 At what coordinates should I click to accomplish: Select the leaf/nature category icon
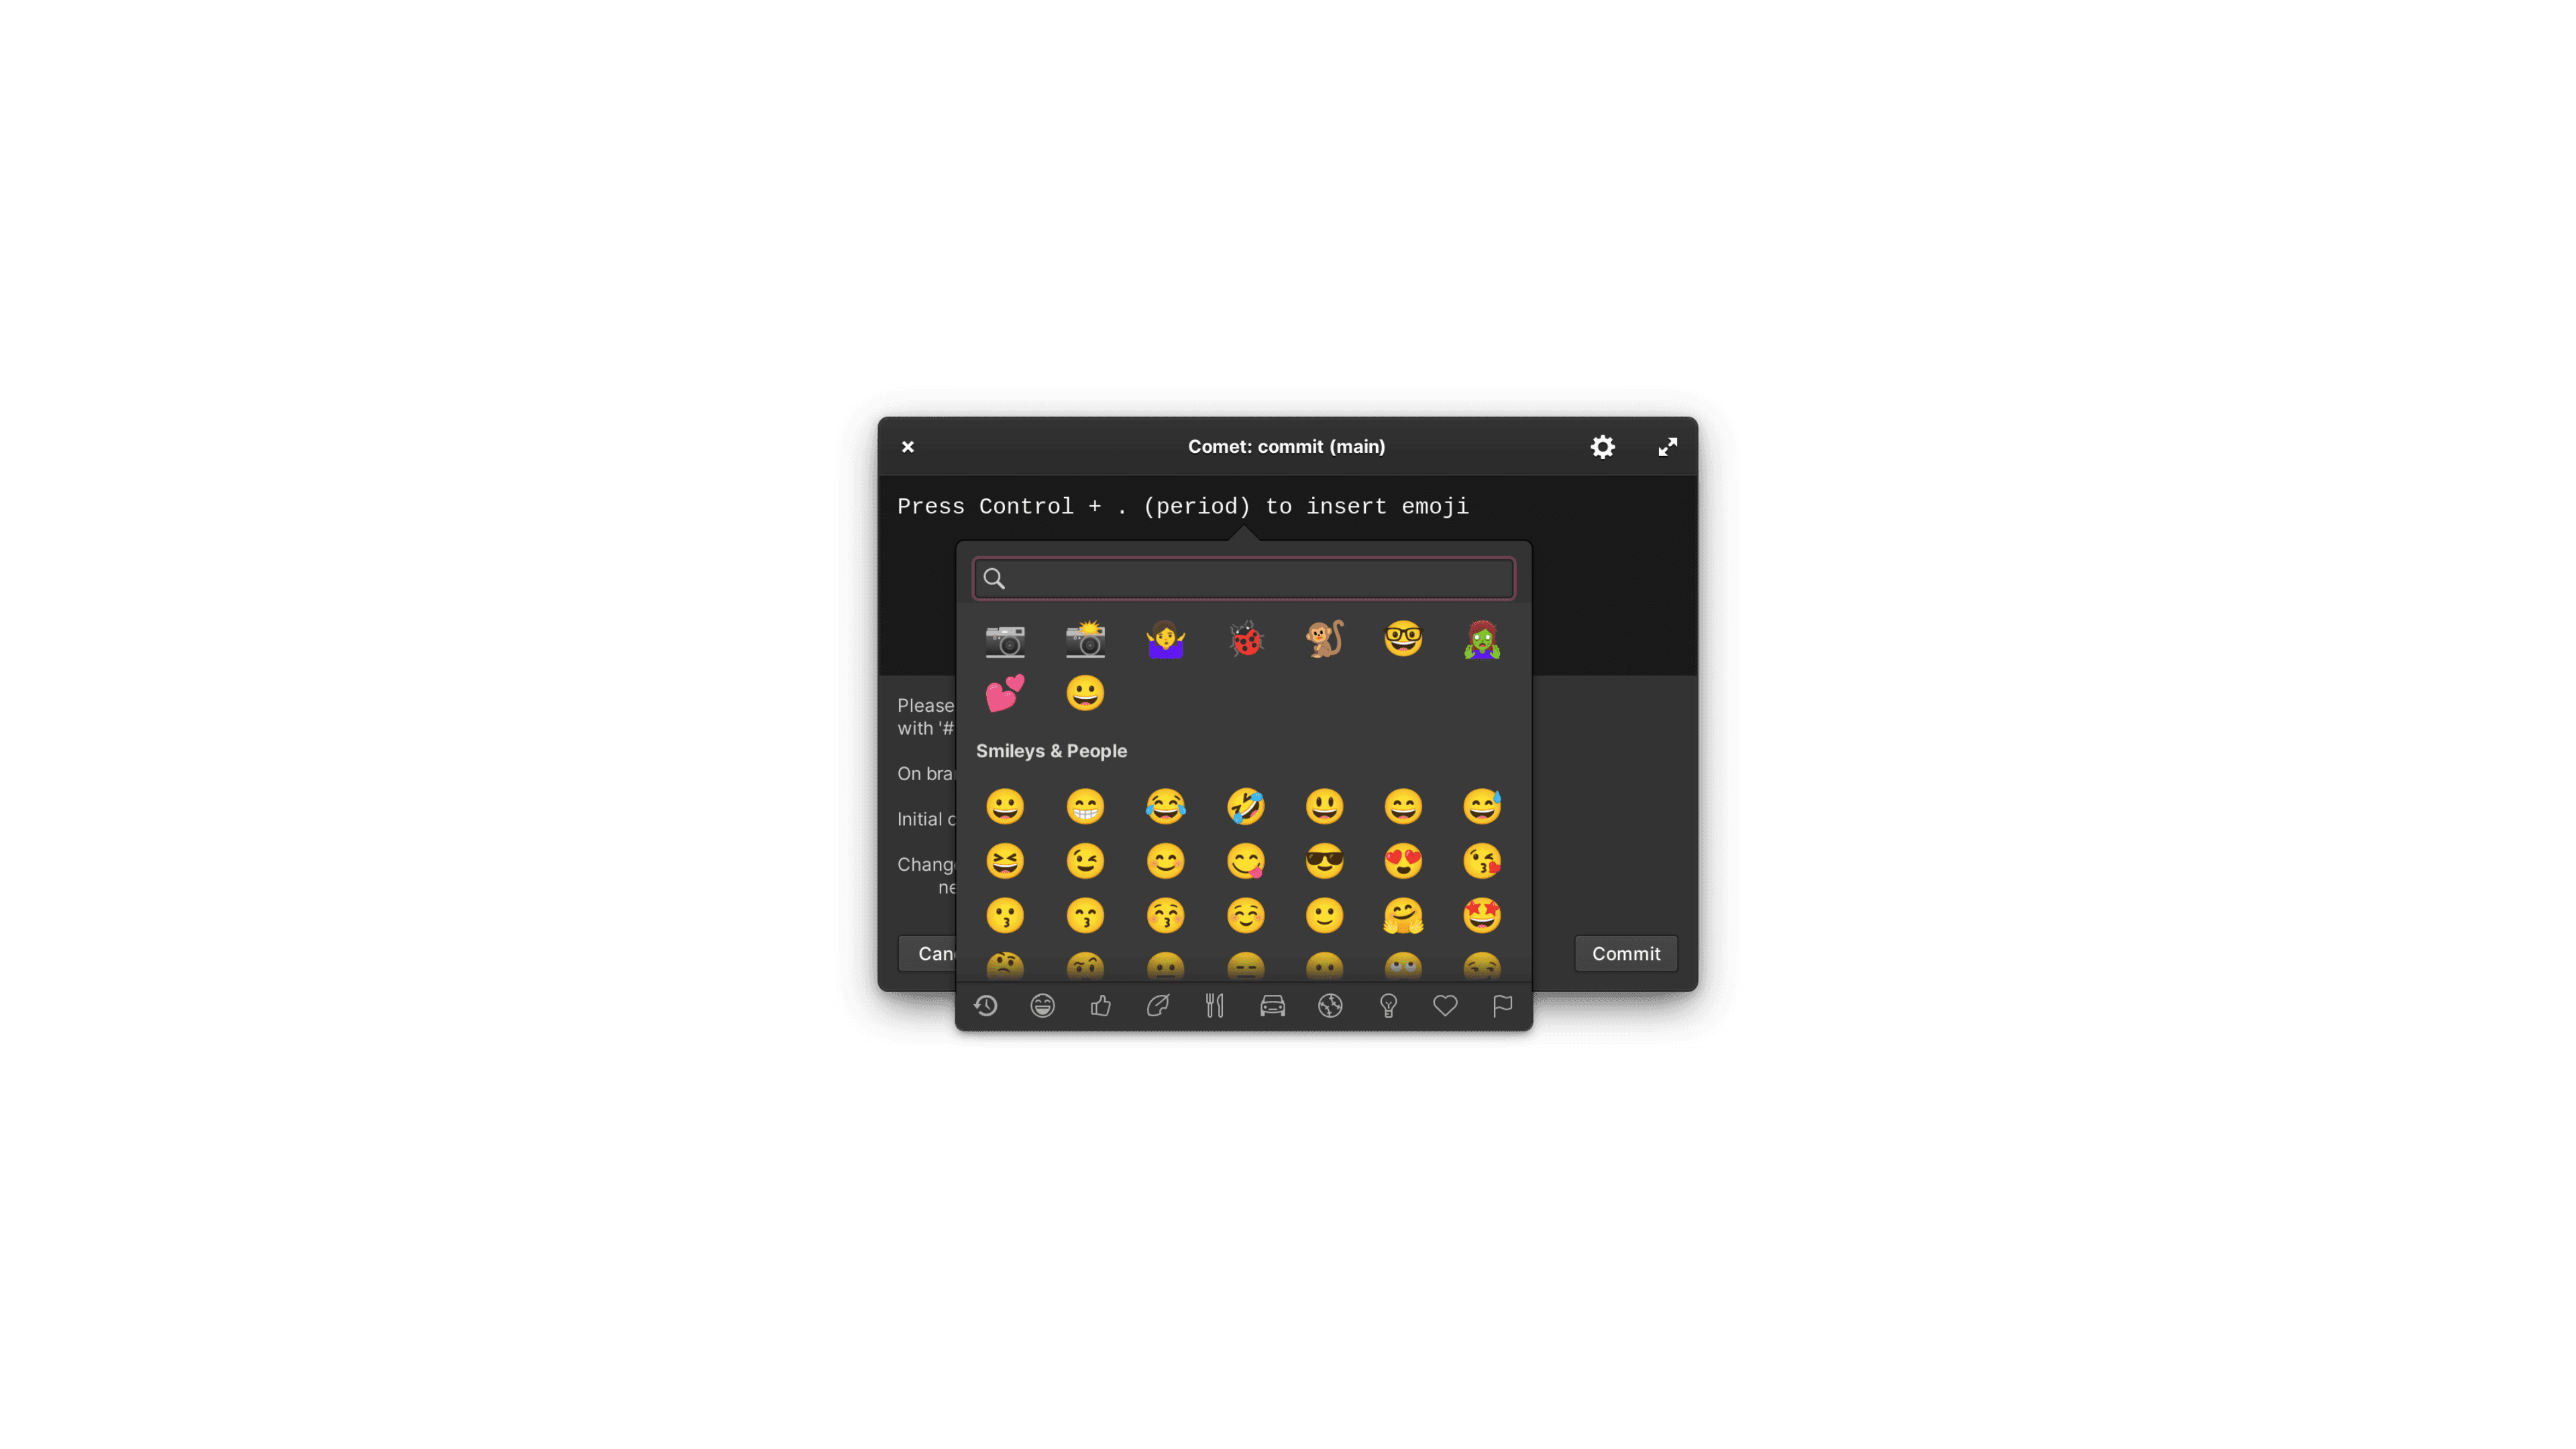(x=1157, y=1005)
